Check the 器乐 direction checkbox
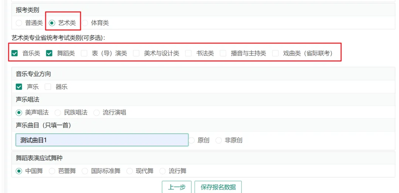The image size is (399, 193). 48,87
